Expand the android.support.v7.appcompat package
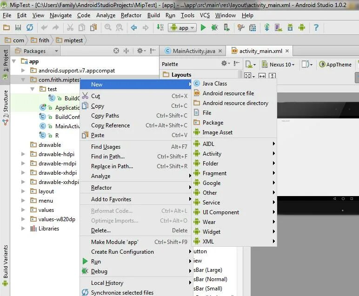This screenshot has width=359, height=296. [23, 71]
